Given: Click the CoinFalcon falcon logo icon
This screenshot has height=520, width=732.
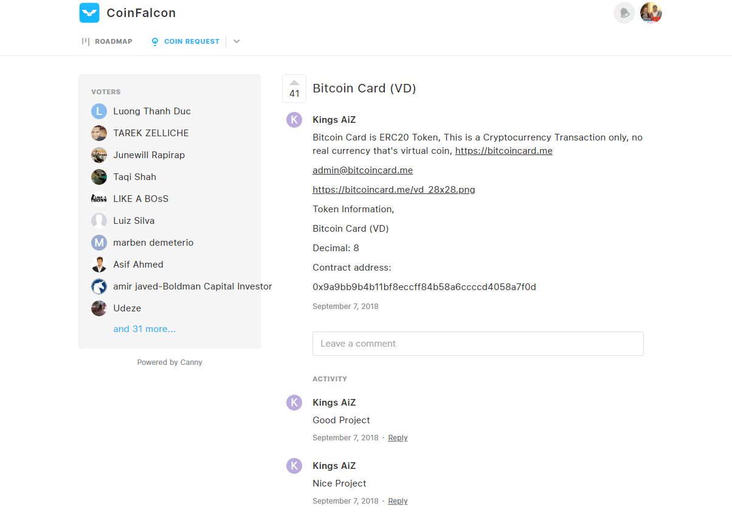Looking at the screenshot, I should [x=89, y=13].
